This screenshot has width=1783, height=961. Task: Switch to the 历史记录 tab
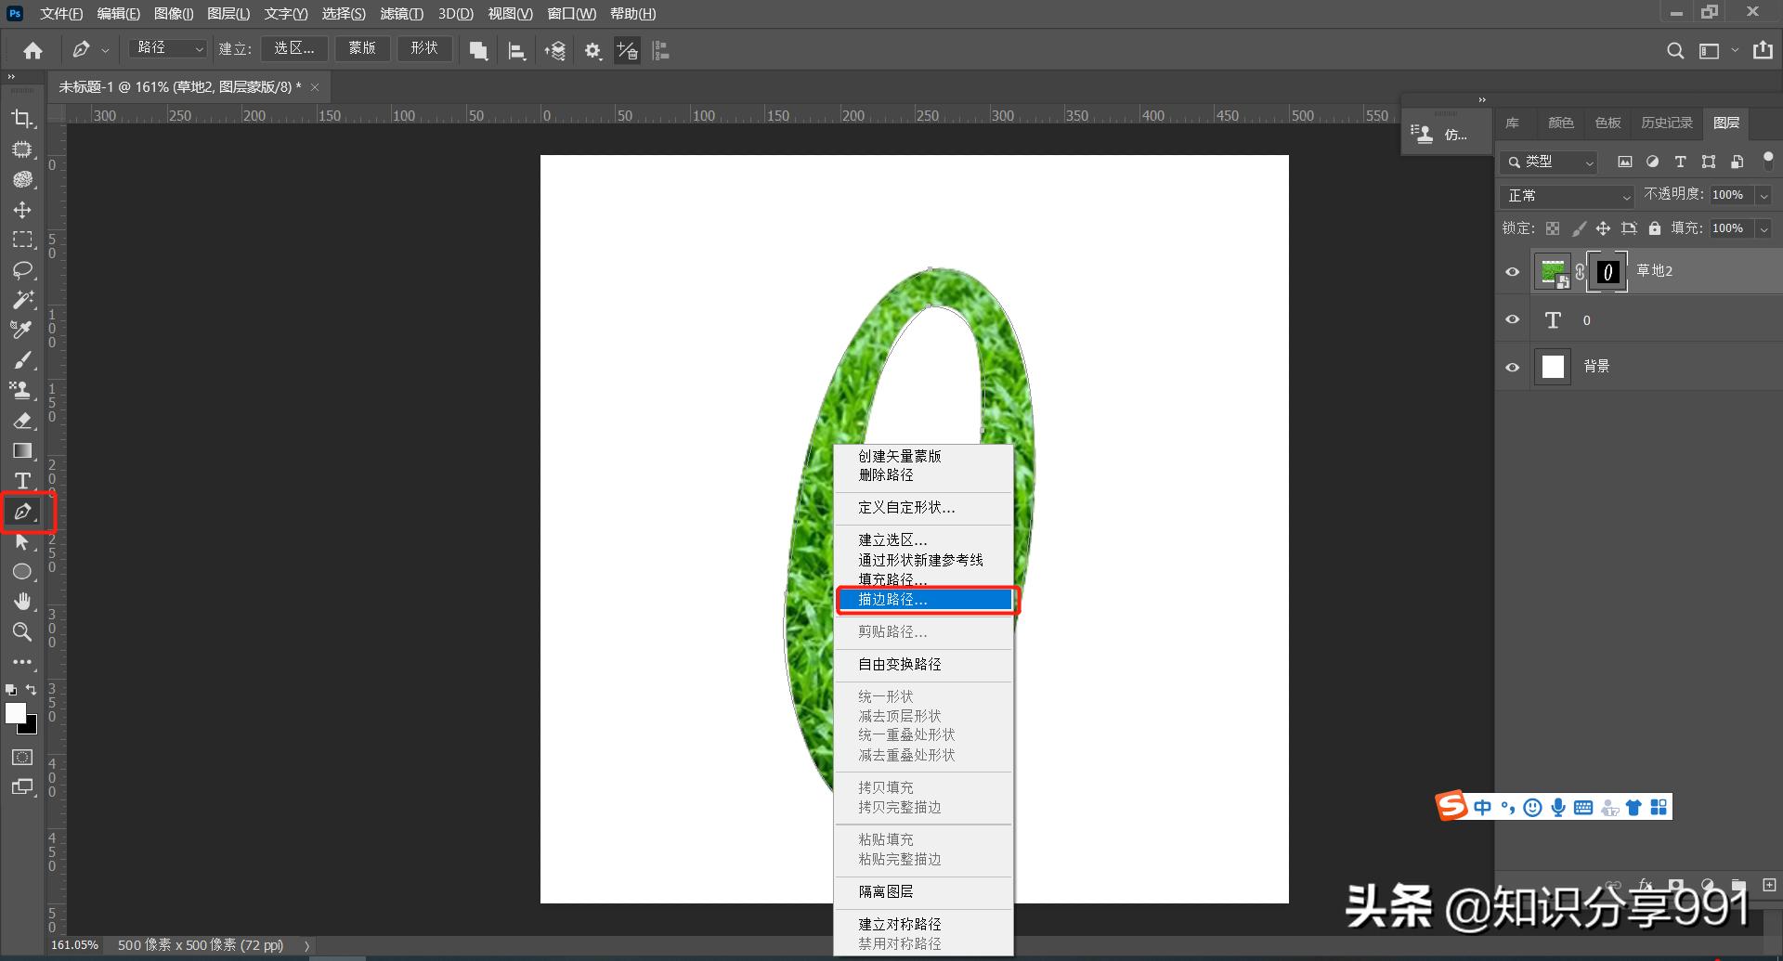tap(1666, 123)
